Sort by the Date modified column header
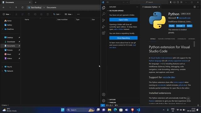 (62, 19)
